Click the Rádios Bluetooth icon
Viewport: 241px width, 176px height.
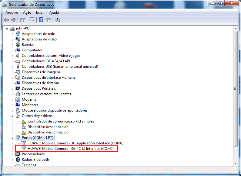click(18, 160)
